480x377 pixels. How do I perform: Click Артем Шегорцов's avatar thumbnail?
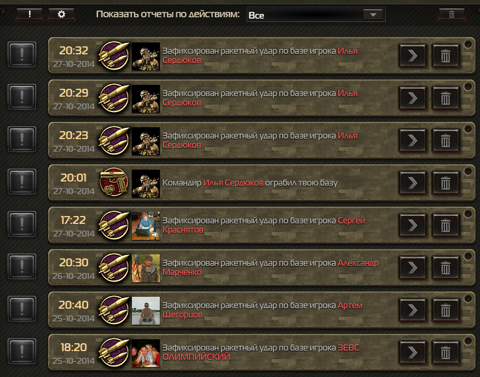pyautogui.click(x=146, y=311)
